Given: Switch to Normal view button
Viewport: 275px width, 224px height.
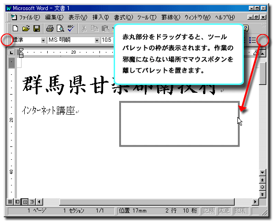Looking at the screenshot, I should tap(10, 202).
